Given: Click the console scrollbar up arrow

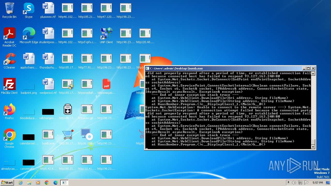Looking at the screenshot, I should point(313,74).
